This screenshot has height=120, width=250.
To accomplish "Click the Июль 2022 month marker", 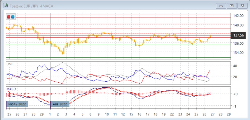I will pyautogui.click(x=17, y=104).
